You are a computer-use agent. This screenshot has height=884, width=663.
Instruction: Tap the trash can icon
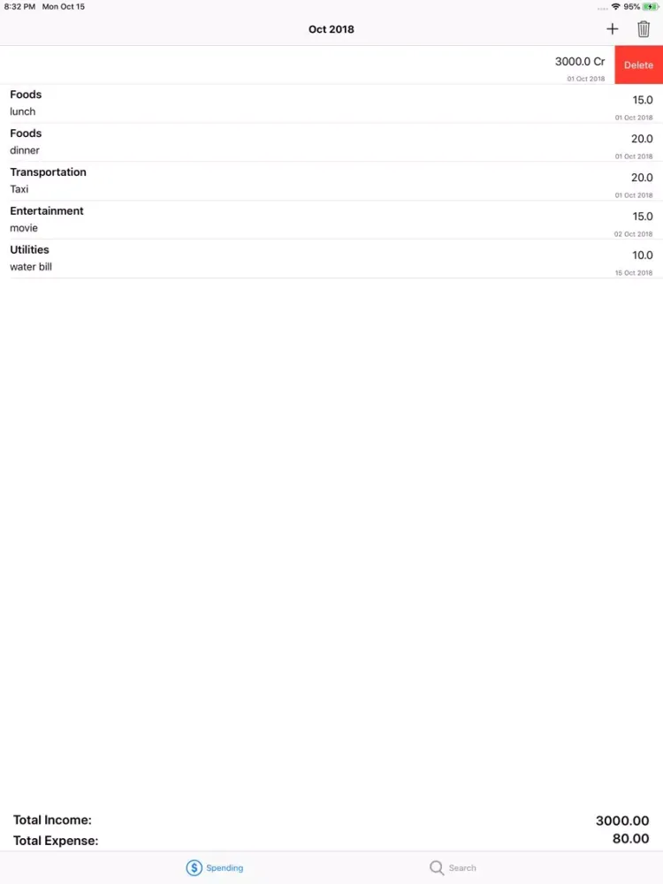click(644, 29)
